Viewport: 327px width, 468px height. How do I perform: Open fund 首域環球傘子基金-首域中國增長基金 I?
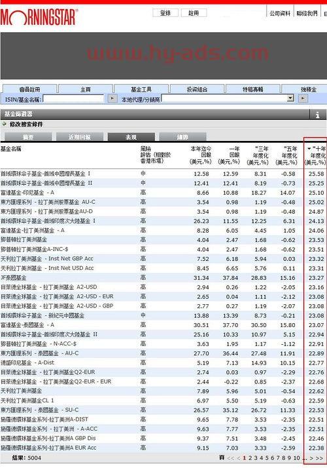pos(45,174)
